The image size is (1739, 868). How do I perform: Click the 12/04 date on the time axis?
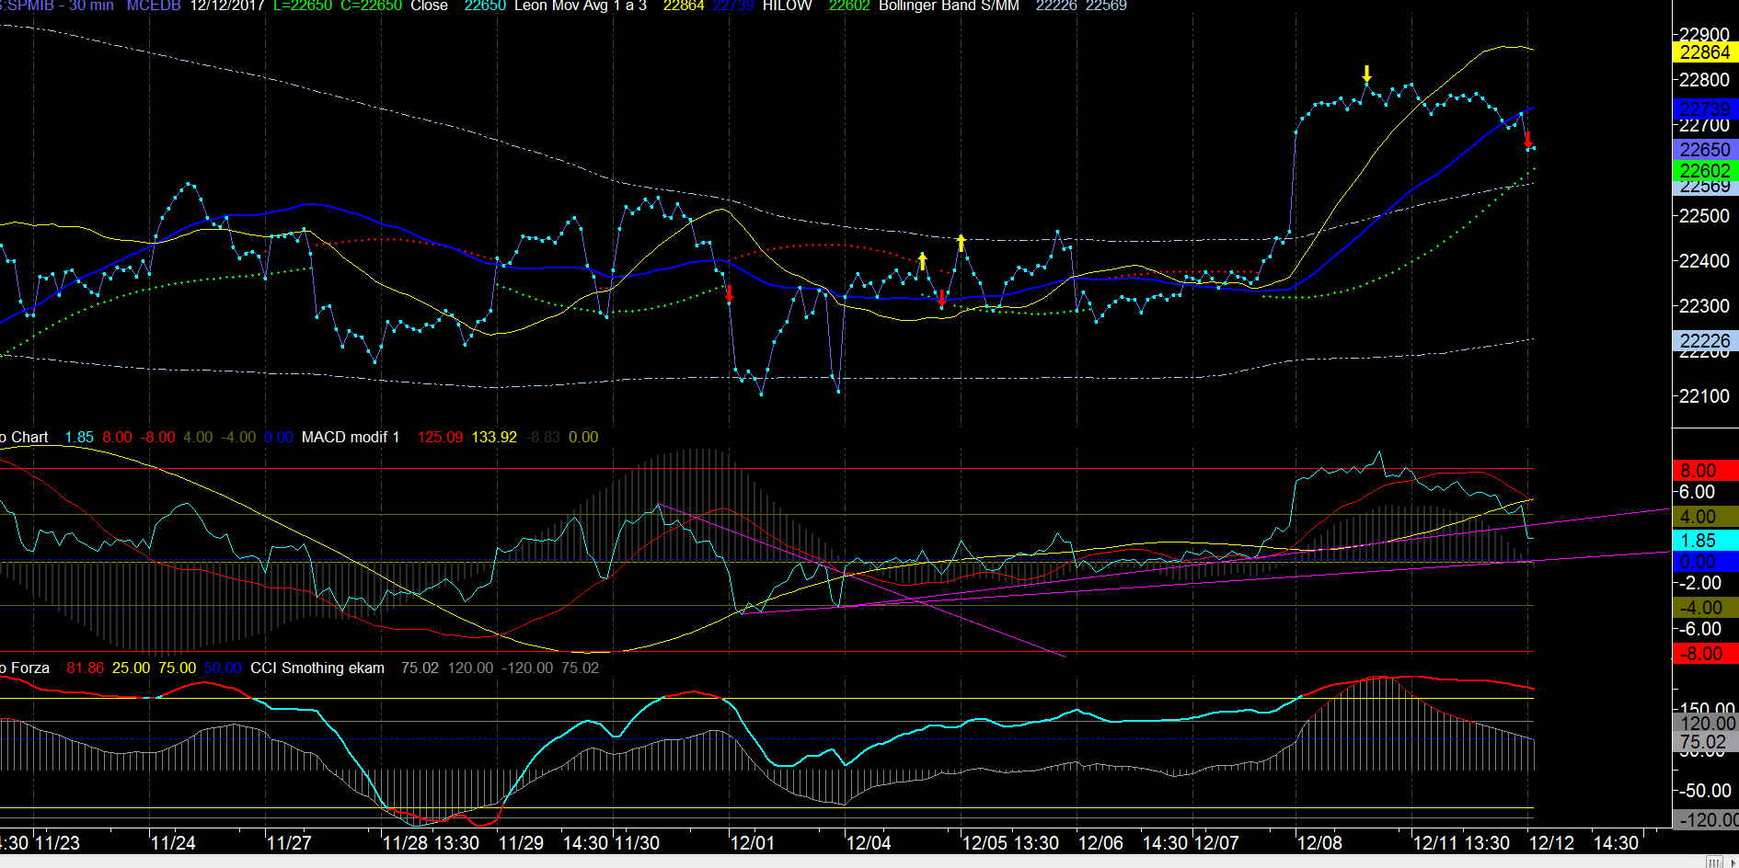869,843
